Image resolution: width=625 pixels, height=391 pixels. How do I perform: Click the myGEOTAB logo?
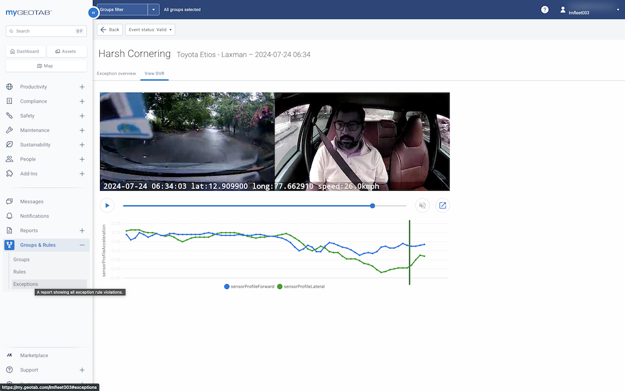pyautogui.click(x=29, y=13)
